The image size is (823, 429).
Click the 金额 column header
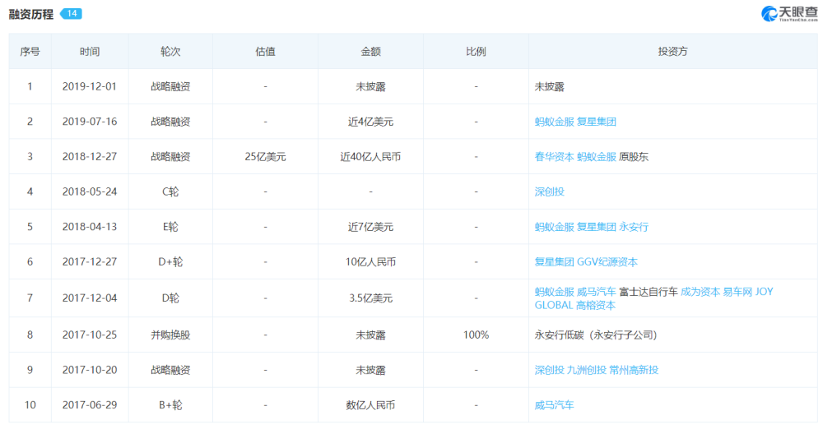coord(370,52)
